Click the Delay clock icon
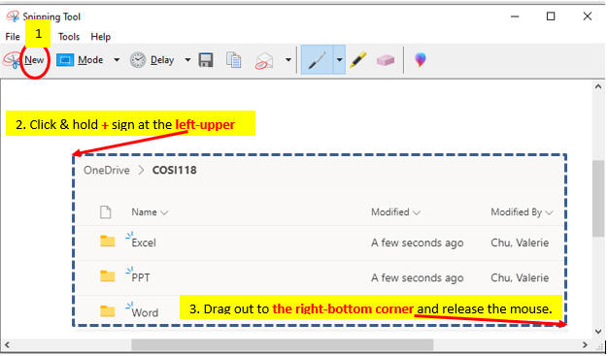Screen dimensions: 608x356 click(138, 60)
